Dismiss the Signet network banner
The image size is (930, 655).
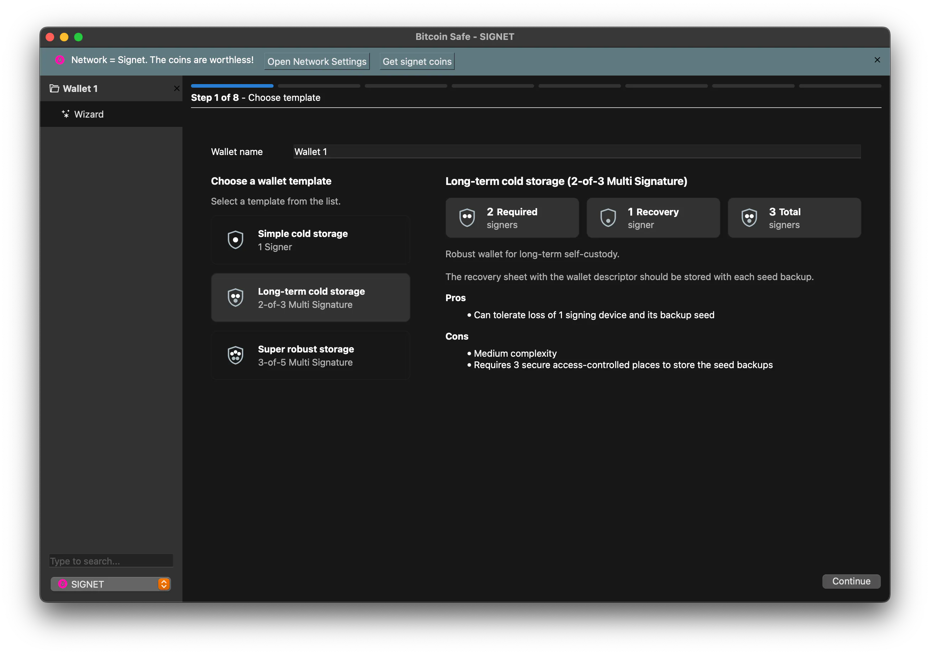coord(877,60)
